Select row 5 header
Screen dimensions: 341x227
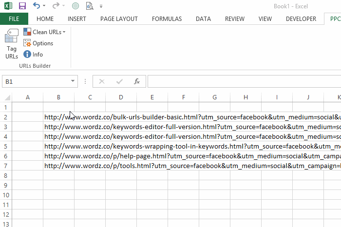pos(6,146)
